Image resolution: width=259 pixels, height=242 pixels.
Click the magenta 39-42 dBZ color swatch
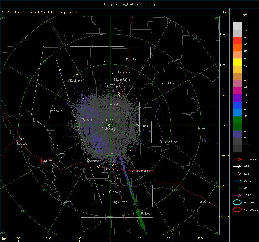tap(237, 91)
